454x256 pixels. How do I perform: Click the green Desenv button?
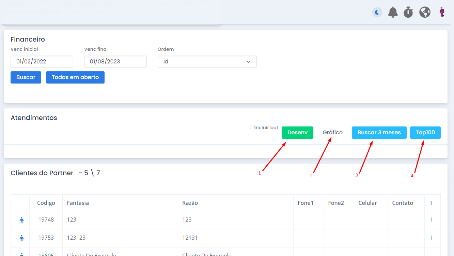(x=297, y=133)
